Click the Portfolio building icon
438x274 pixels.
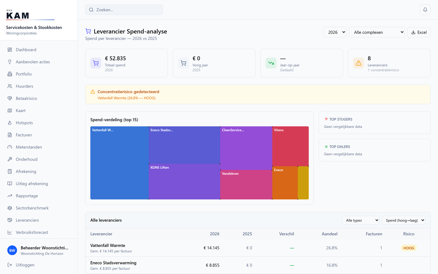[10, 74]
